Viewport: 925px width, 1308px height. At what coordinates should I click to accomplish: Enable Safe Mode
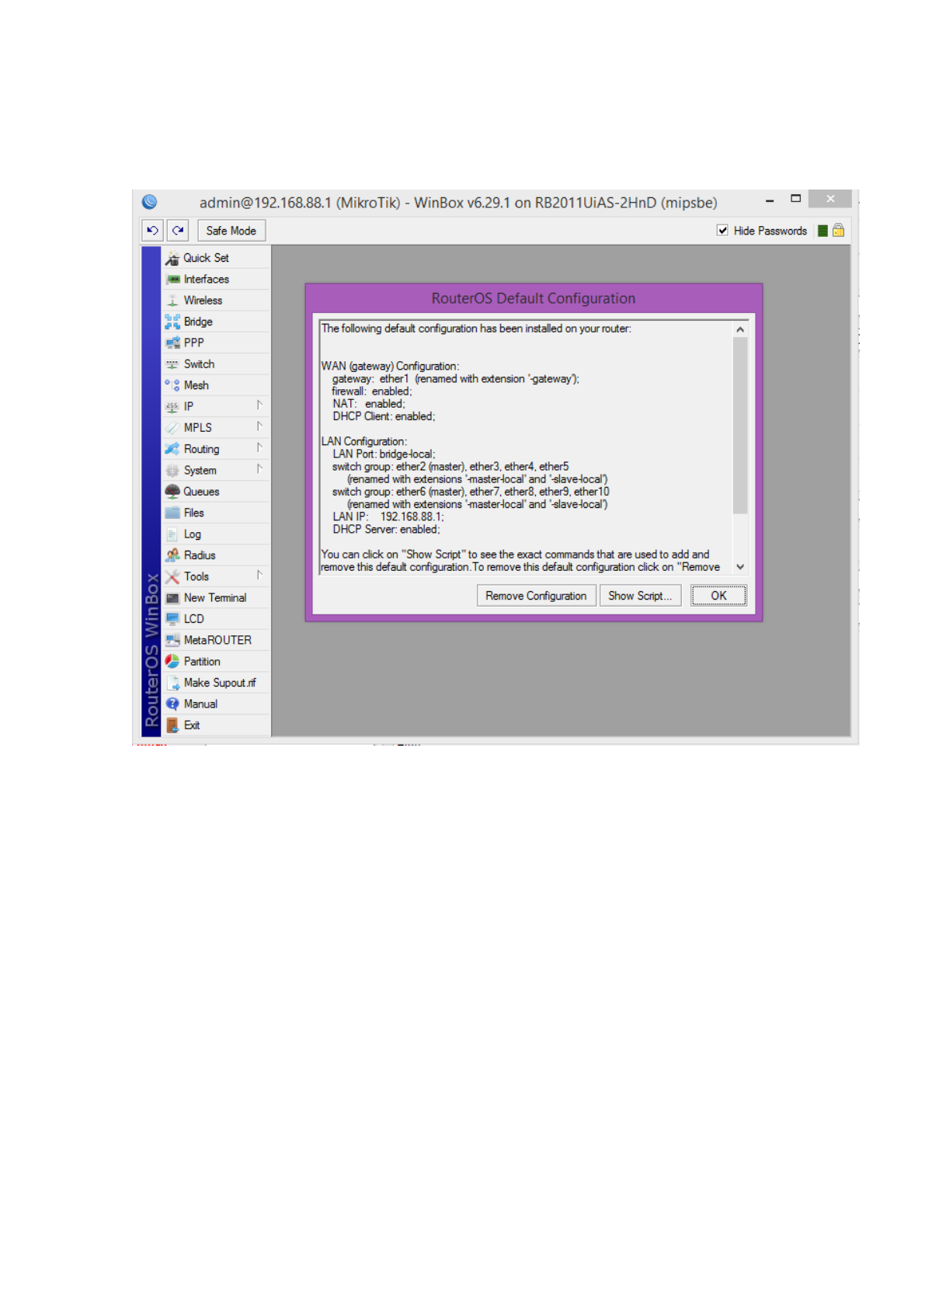231,231
